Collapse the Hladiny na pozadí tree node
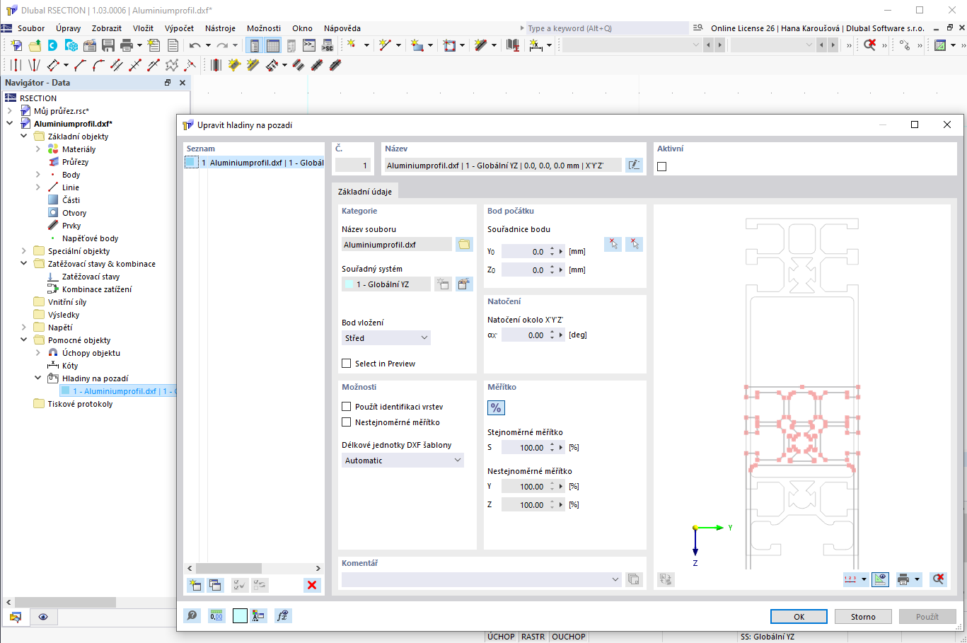 tap(37, 378)
